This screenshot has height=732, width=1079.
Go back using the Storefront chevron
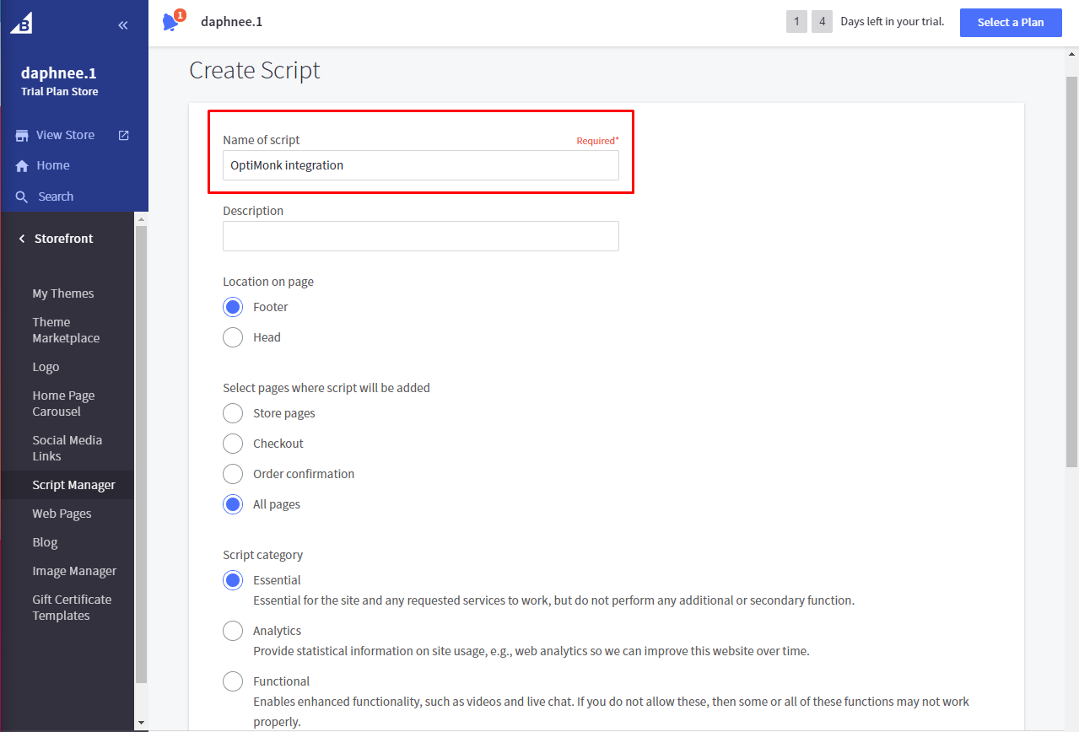(22, 239)
